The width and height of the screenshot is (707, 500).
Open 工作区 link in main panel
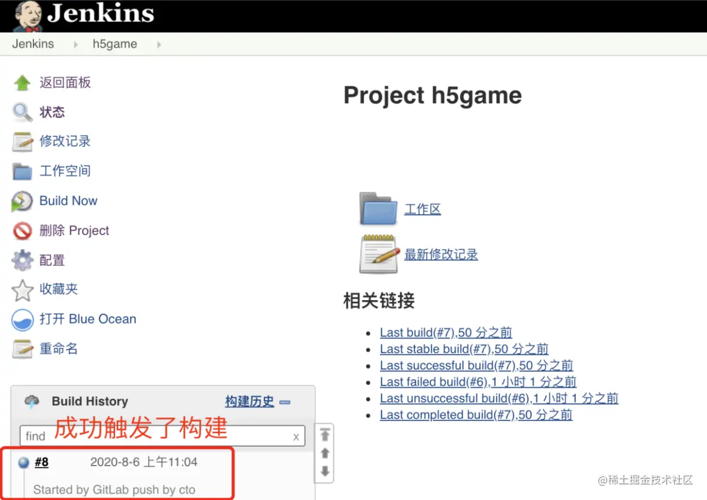click(422, 209)
